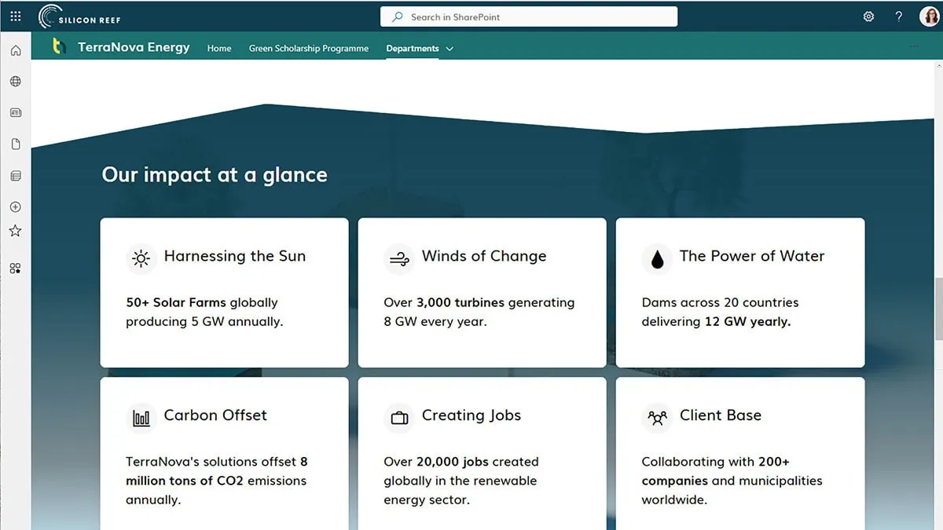The height and width of the screenshot is (530, 943).
Task: Open My files page icon in sidebar
Action: point(15,144)
